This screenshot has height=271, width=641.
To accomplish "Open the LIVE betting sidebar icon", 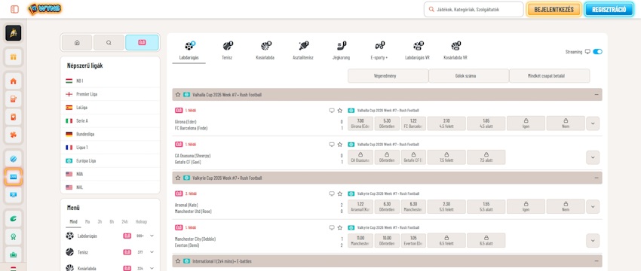I will (x=13, y=177).
